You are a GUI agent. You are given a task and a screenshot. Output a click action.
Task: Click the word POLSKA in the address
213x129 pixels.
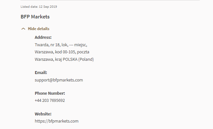point(70,59)
